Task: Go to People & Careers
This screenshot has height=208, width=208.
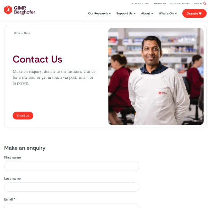Action: 180,3
